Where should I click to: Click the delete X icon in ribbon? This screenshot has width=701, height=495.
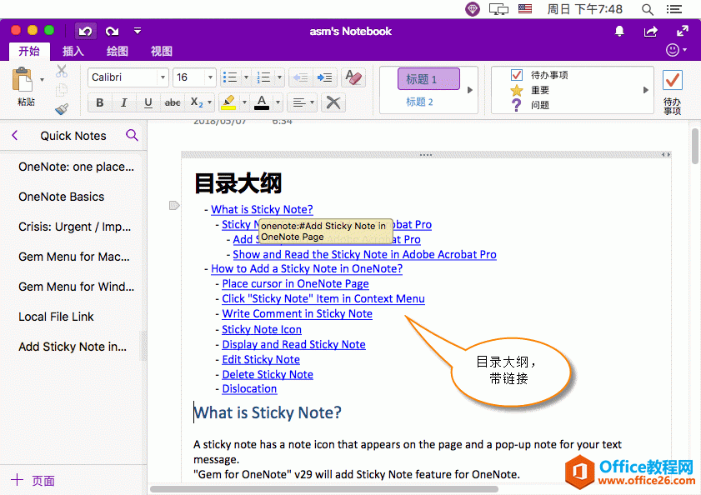pos(333,102)
